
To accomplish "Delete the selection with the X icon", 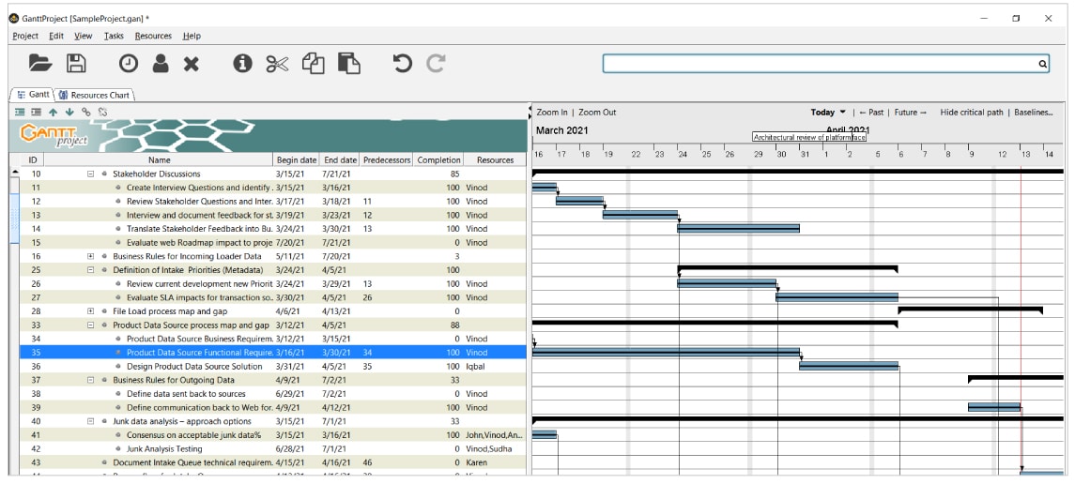I will pos(192,63).
